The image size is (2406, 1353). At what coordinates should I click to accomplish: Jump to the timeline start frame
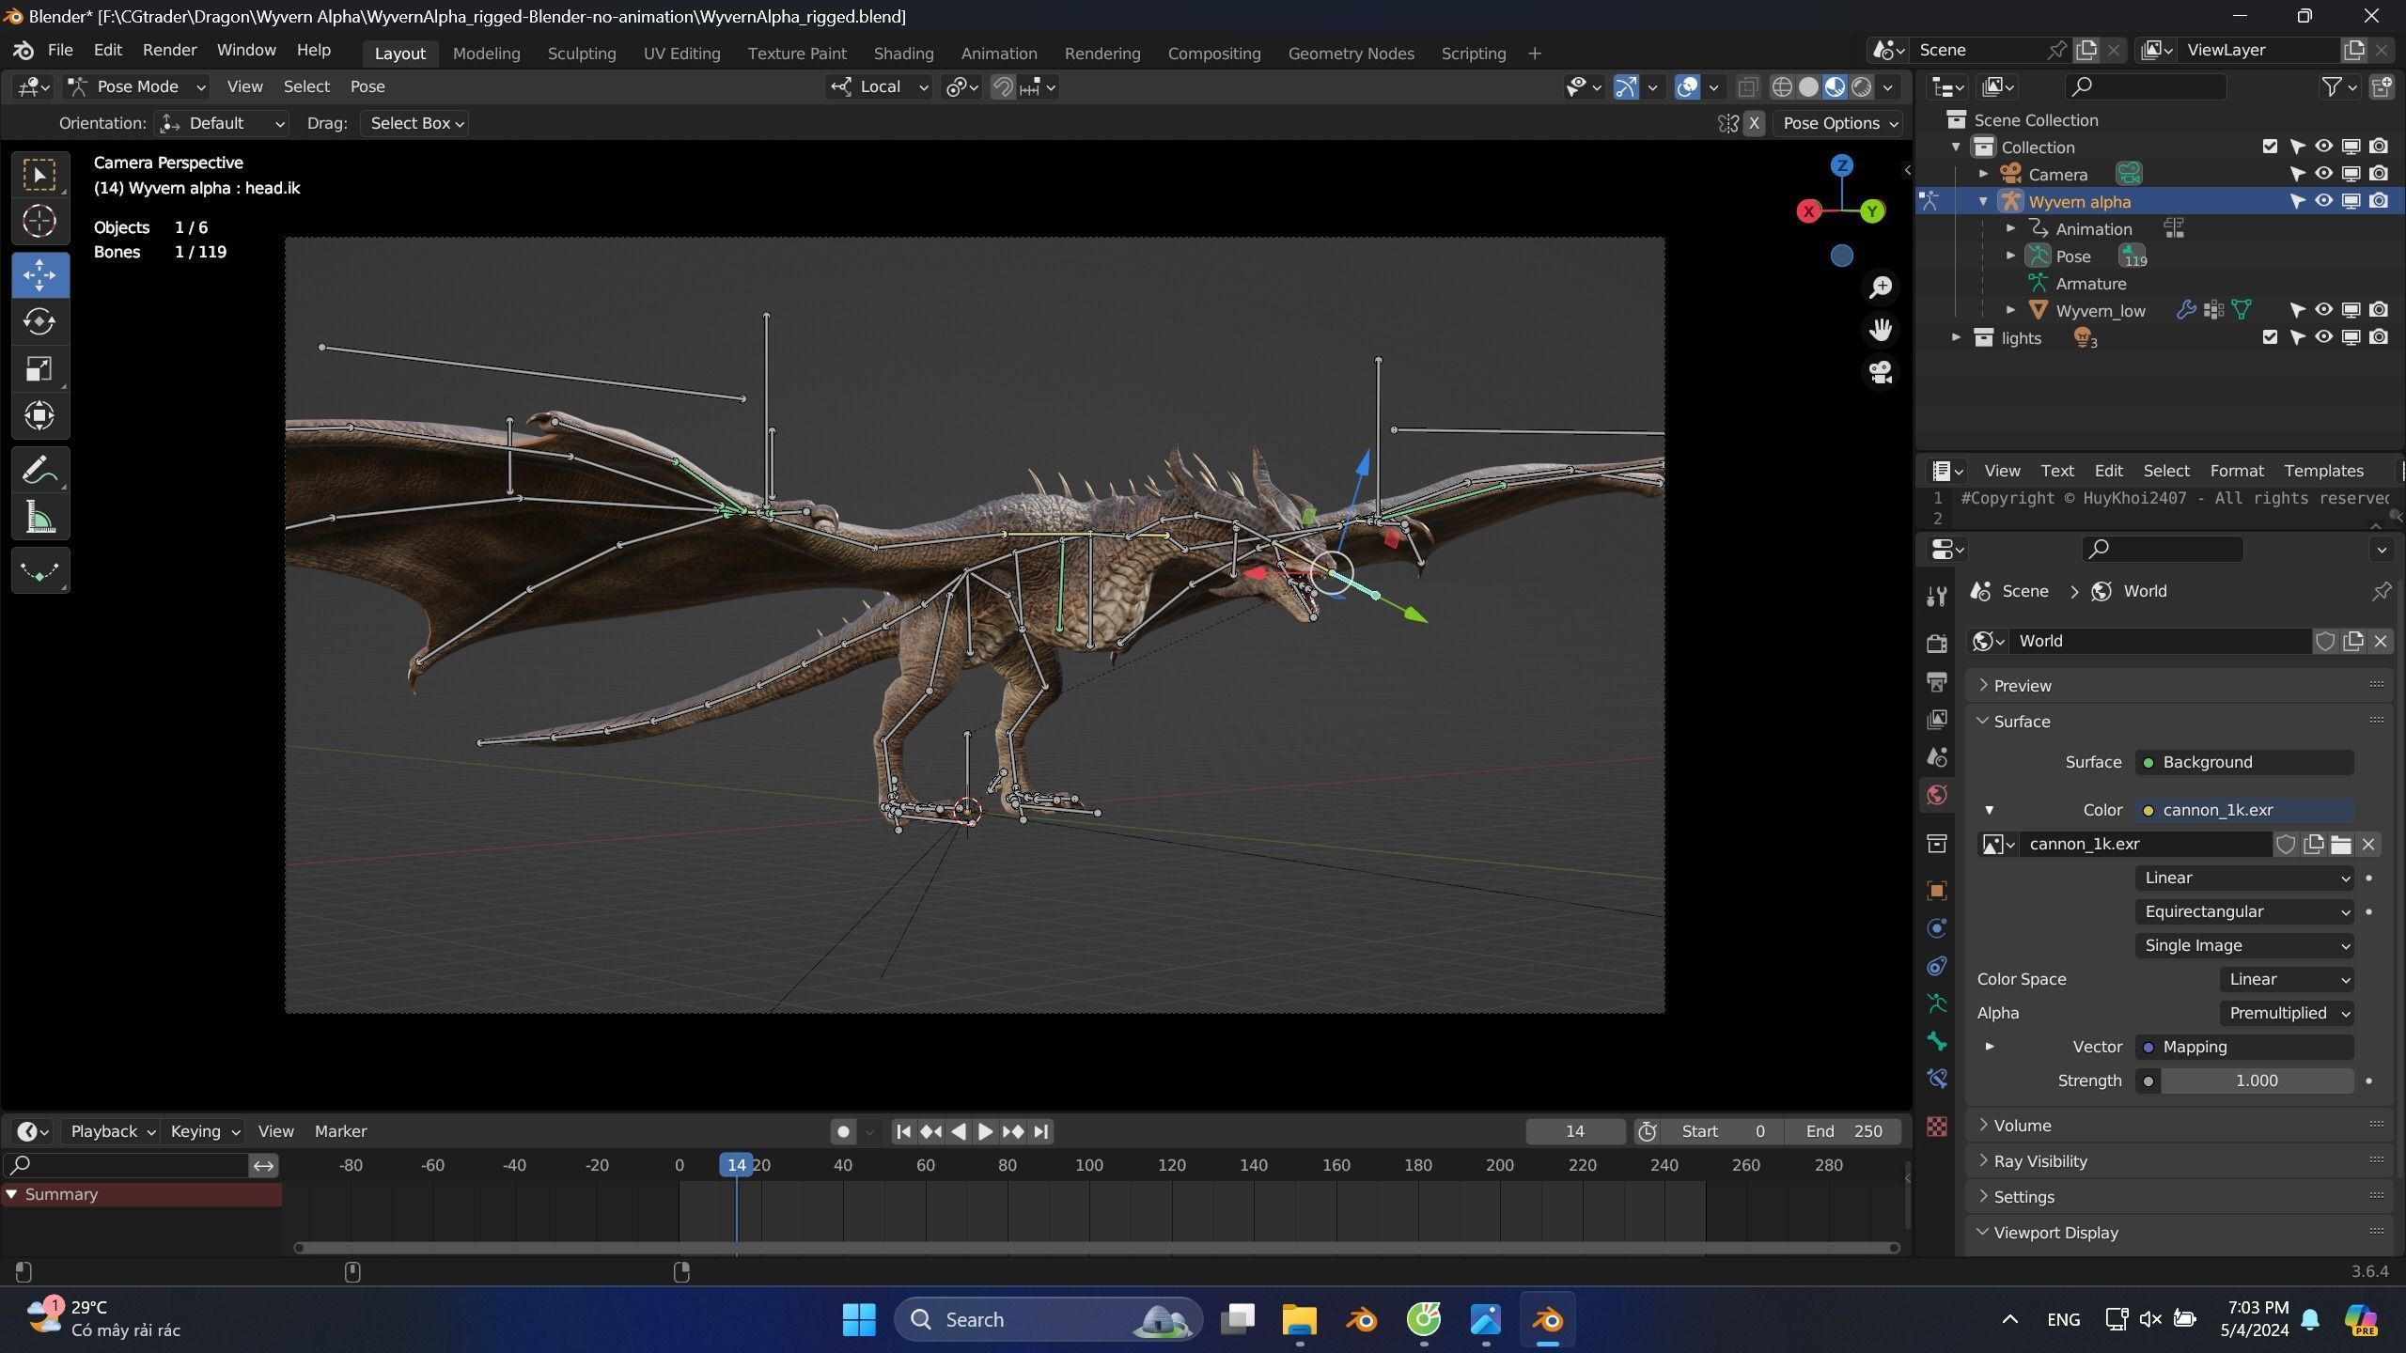click(x=903, y=1132)
